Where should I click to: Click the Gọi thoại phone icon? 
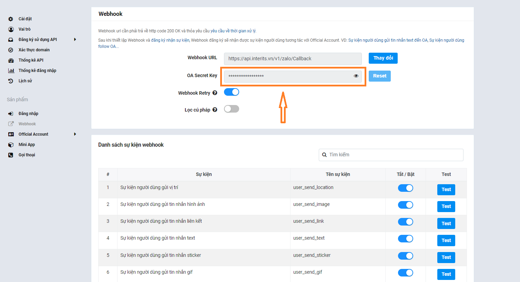[11, 155]
